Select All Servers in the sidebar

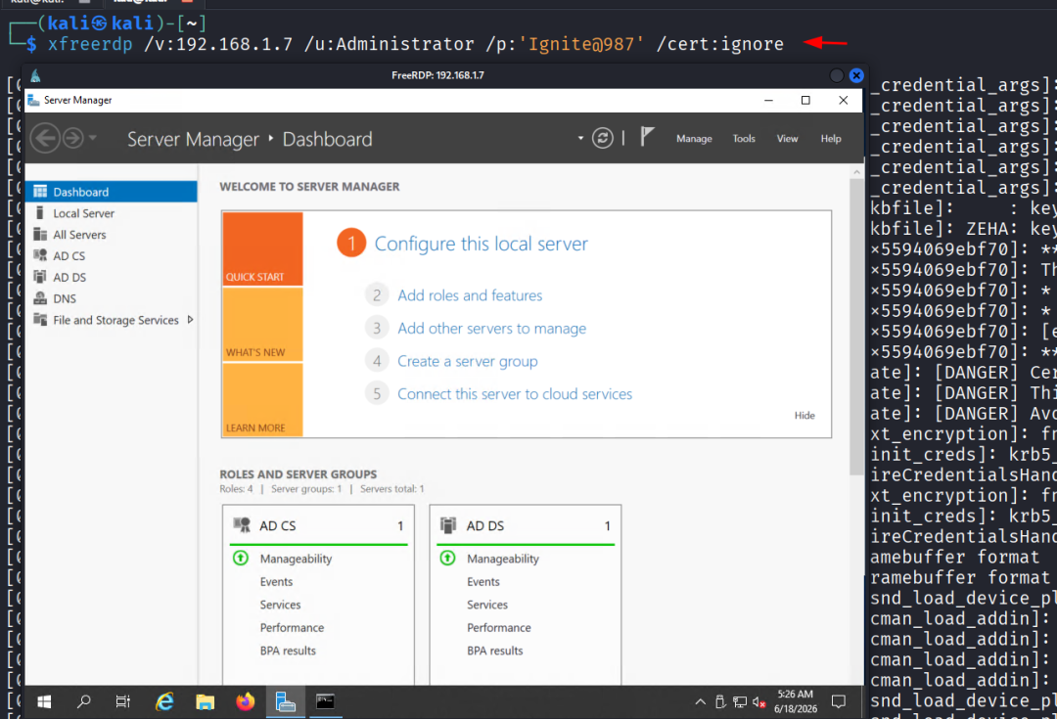tap(112, 235)
